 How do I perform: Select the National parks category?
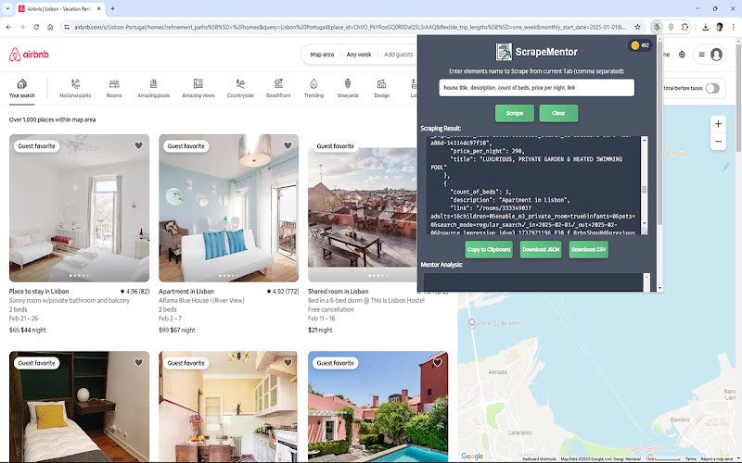point(75,88)
